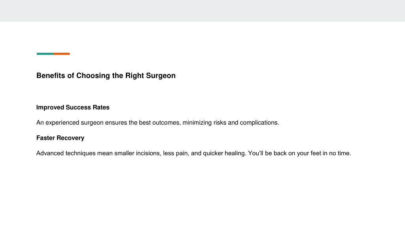Click the 'Improved Success Rates' heading
The height and width of the screenshot is (228, 405).
[x=73, y=107]
